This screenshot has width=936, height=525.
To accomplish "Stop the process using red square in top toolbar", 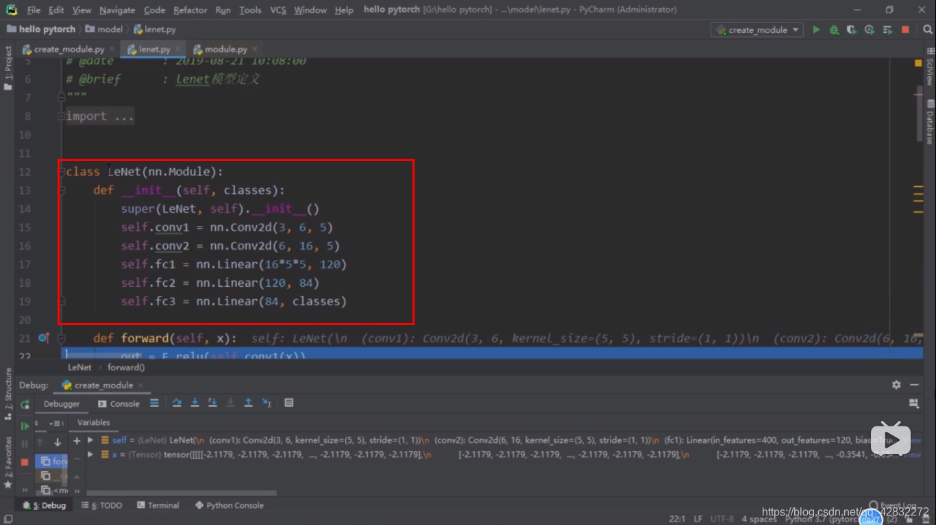I will click(x=905, y=29).
